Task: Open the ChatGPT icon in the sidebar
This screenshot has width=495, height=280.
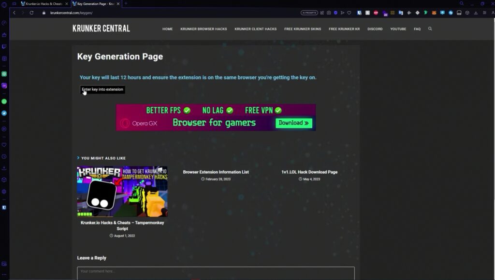Action: pyautogui.click(x=4, y=74)
